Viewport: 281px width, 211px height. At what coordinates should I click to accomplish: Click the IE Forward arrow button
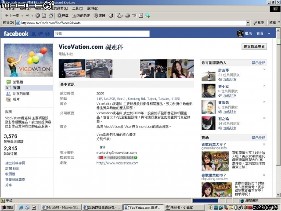pos(27,16)
